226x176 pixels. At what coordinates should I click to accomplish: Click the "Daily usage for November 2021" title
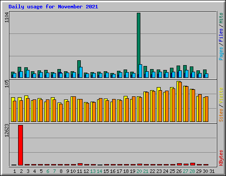coord(53,7)
